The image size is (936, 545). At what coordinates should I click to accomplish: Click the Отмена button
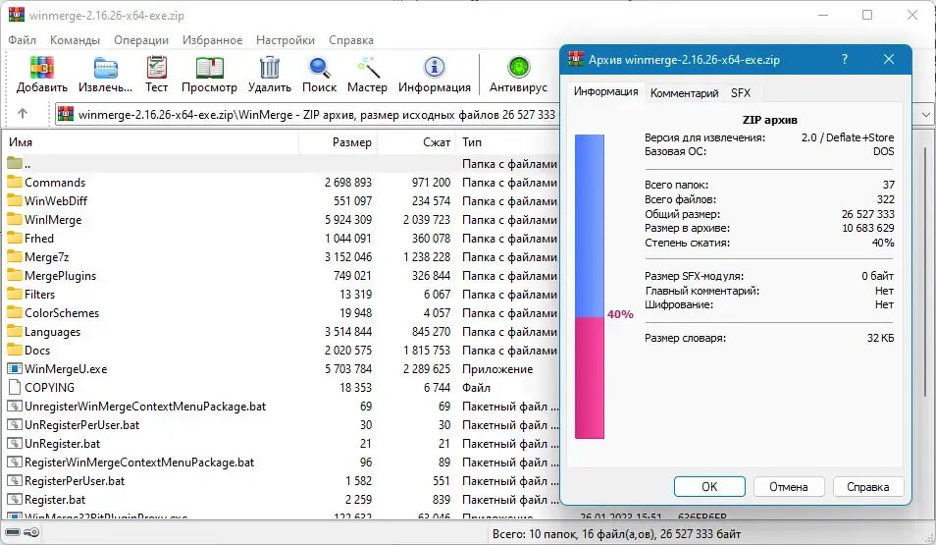pos(789,486)
